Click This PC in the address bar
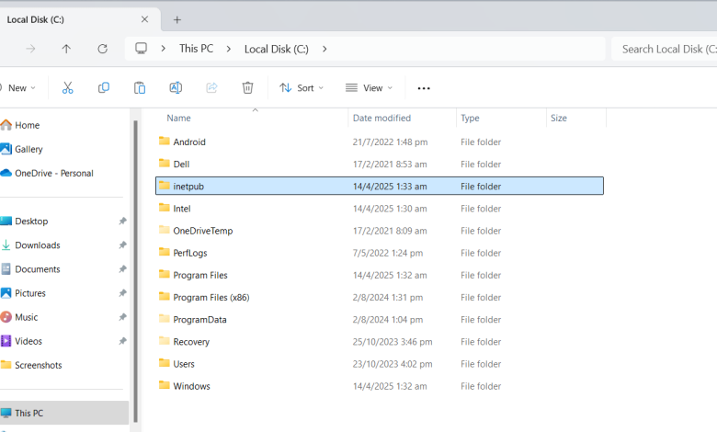717x432 pixels. [196, 49]
